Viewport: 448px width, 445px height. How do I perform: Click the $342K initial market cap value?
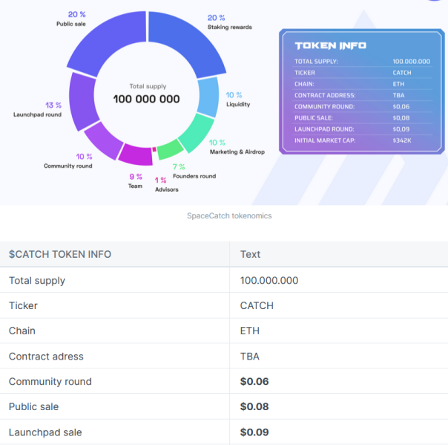pyautogui.click(x=402, y=140)
